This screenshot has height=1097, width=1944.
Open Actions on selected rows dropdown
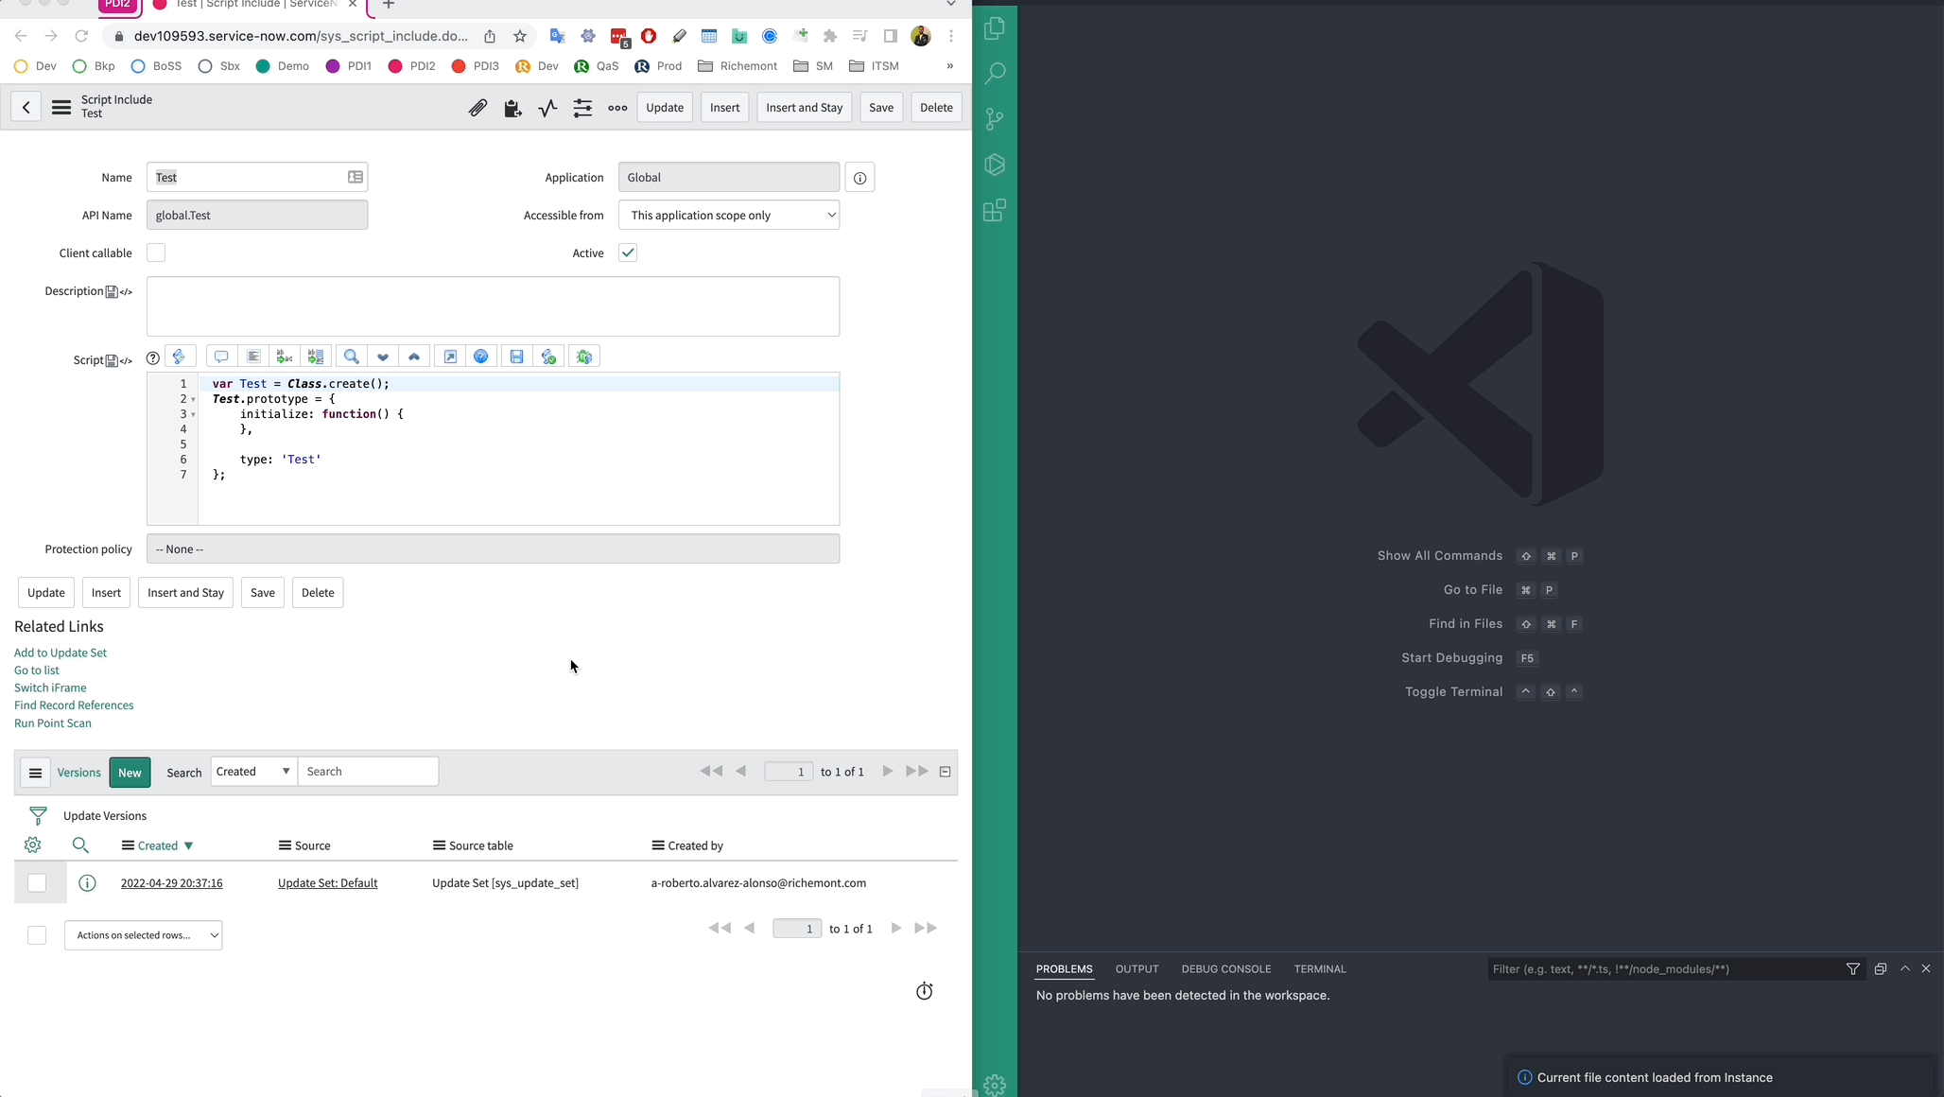coord(144,935)
